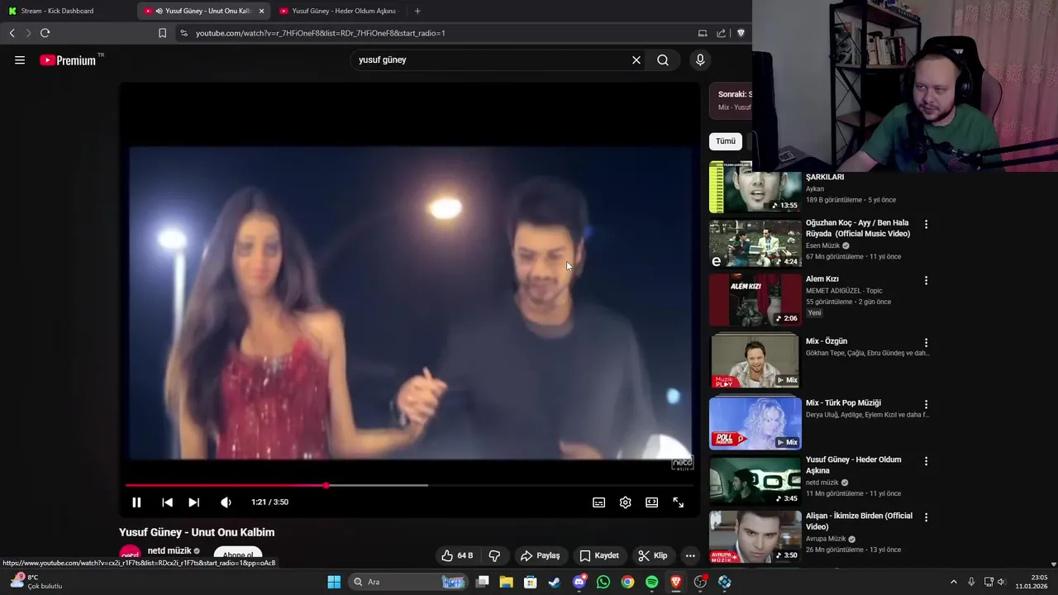The image size is (1058, 595).
Task: Start voice search with the microphone
Action: tap(700, 59)
